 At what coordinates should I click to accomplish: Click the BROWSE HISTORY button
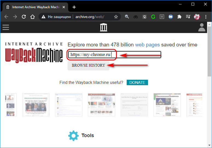click(x=88, y=66)
